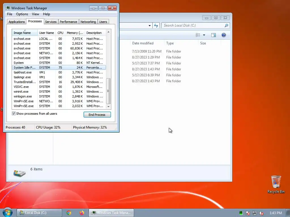Switch to the Performance tab
Screen dimensions: 290x217
pyautogui.click(x=69, y=22)
